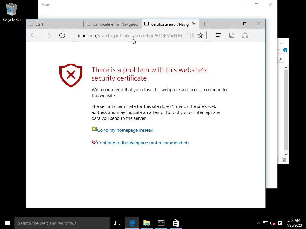Image resolution: width=306 pixels, height=229 pixels.
Task: Close the Edge browser window
Action: [x=258, y=24]
